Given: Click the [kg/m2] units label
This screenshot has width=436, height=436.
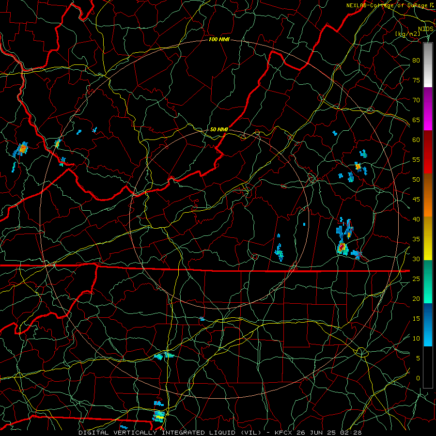Looking at the screenshot, I should click(408, 33).
